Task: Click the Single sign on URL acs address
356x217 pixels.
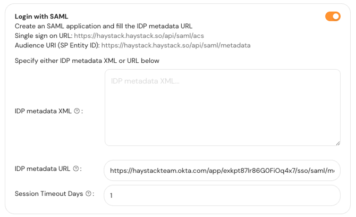Action: point(139,36)
